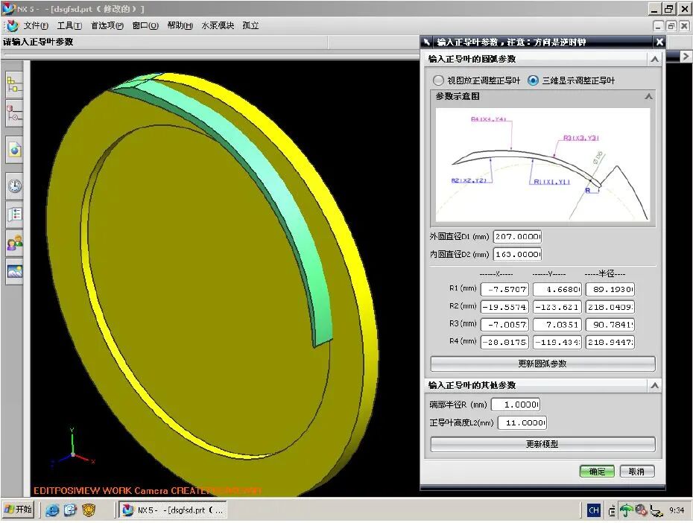Click the device tray icon next to CH
The width and height of the screenshot is (693, 523).
612,511
